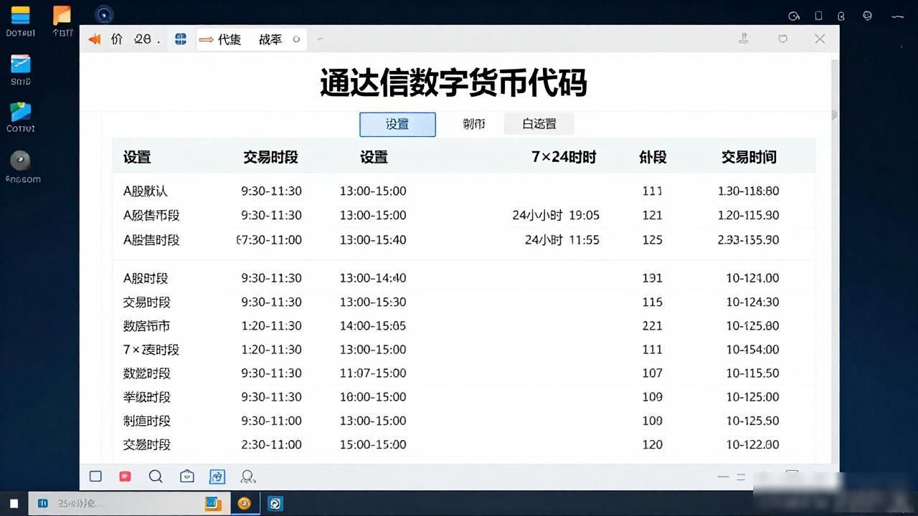Open the yellow-blue desktop icon at top left
The image size is (918, 516).
click(x=20, y=16)
